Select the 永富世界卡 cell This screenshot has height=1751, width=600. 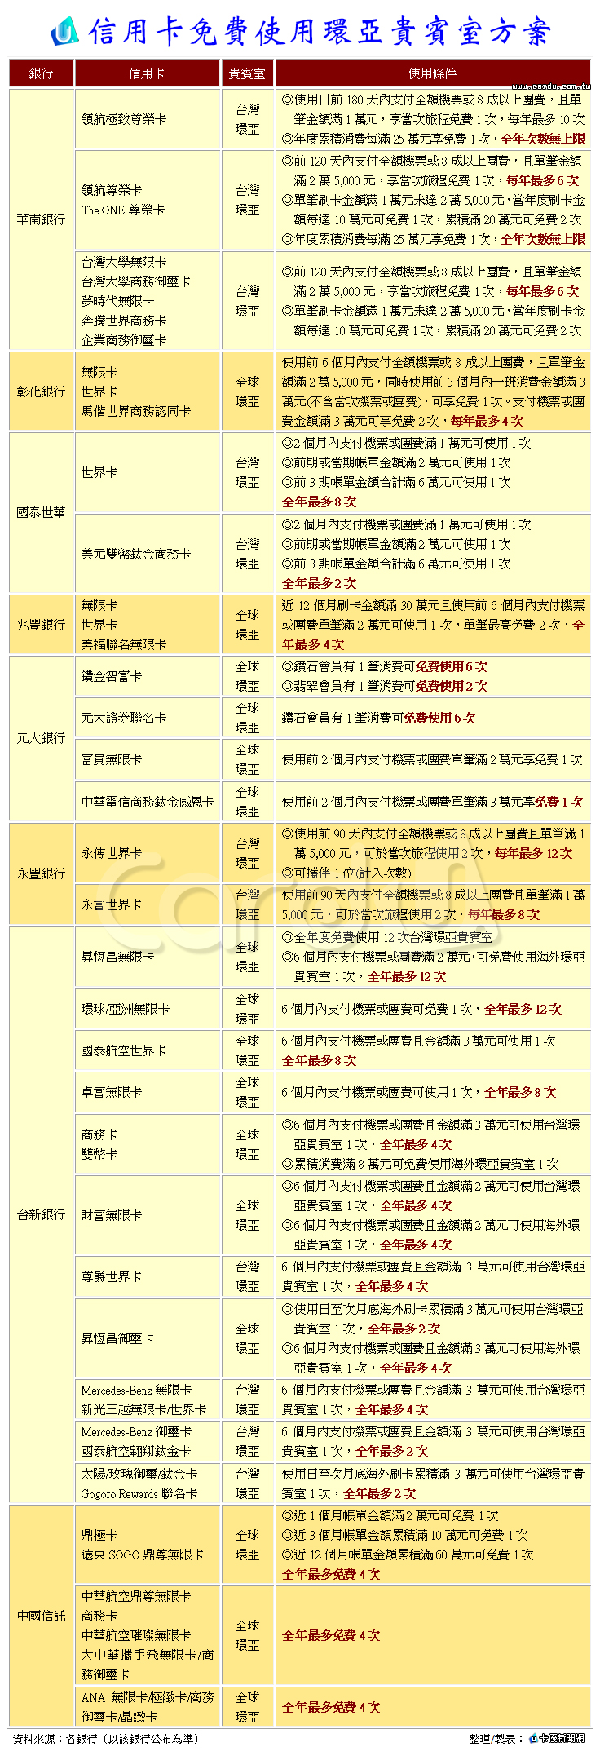tap(148, 904)
